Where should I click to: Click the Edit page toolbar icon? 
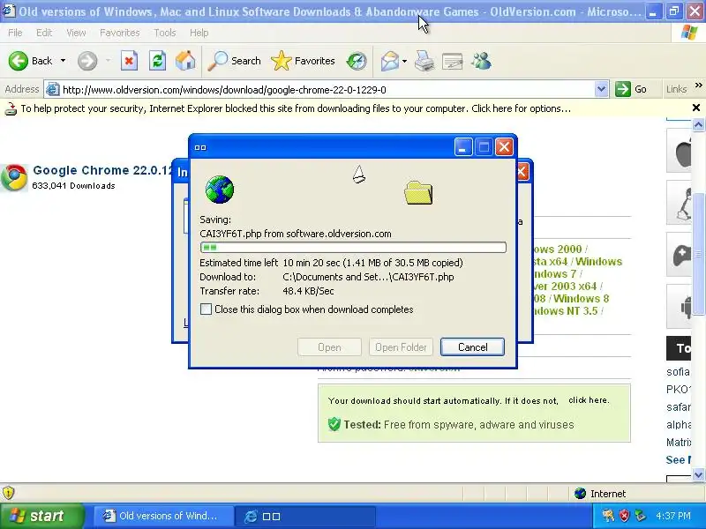pos(453,61)
